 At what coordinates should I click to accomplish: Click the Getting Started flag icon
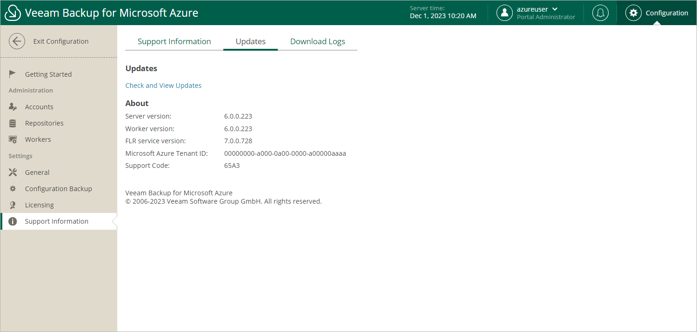click(x=13, y=74)
